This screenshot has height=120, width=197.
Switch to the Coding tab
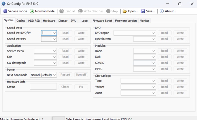pyautogui.click(x=21, y=21)
